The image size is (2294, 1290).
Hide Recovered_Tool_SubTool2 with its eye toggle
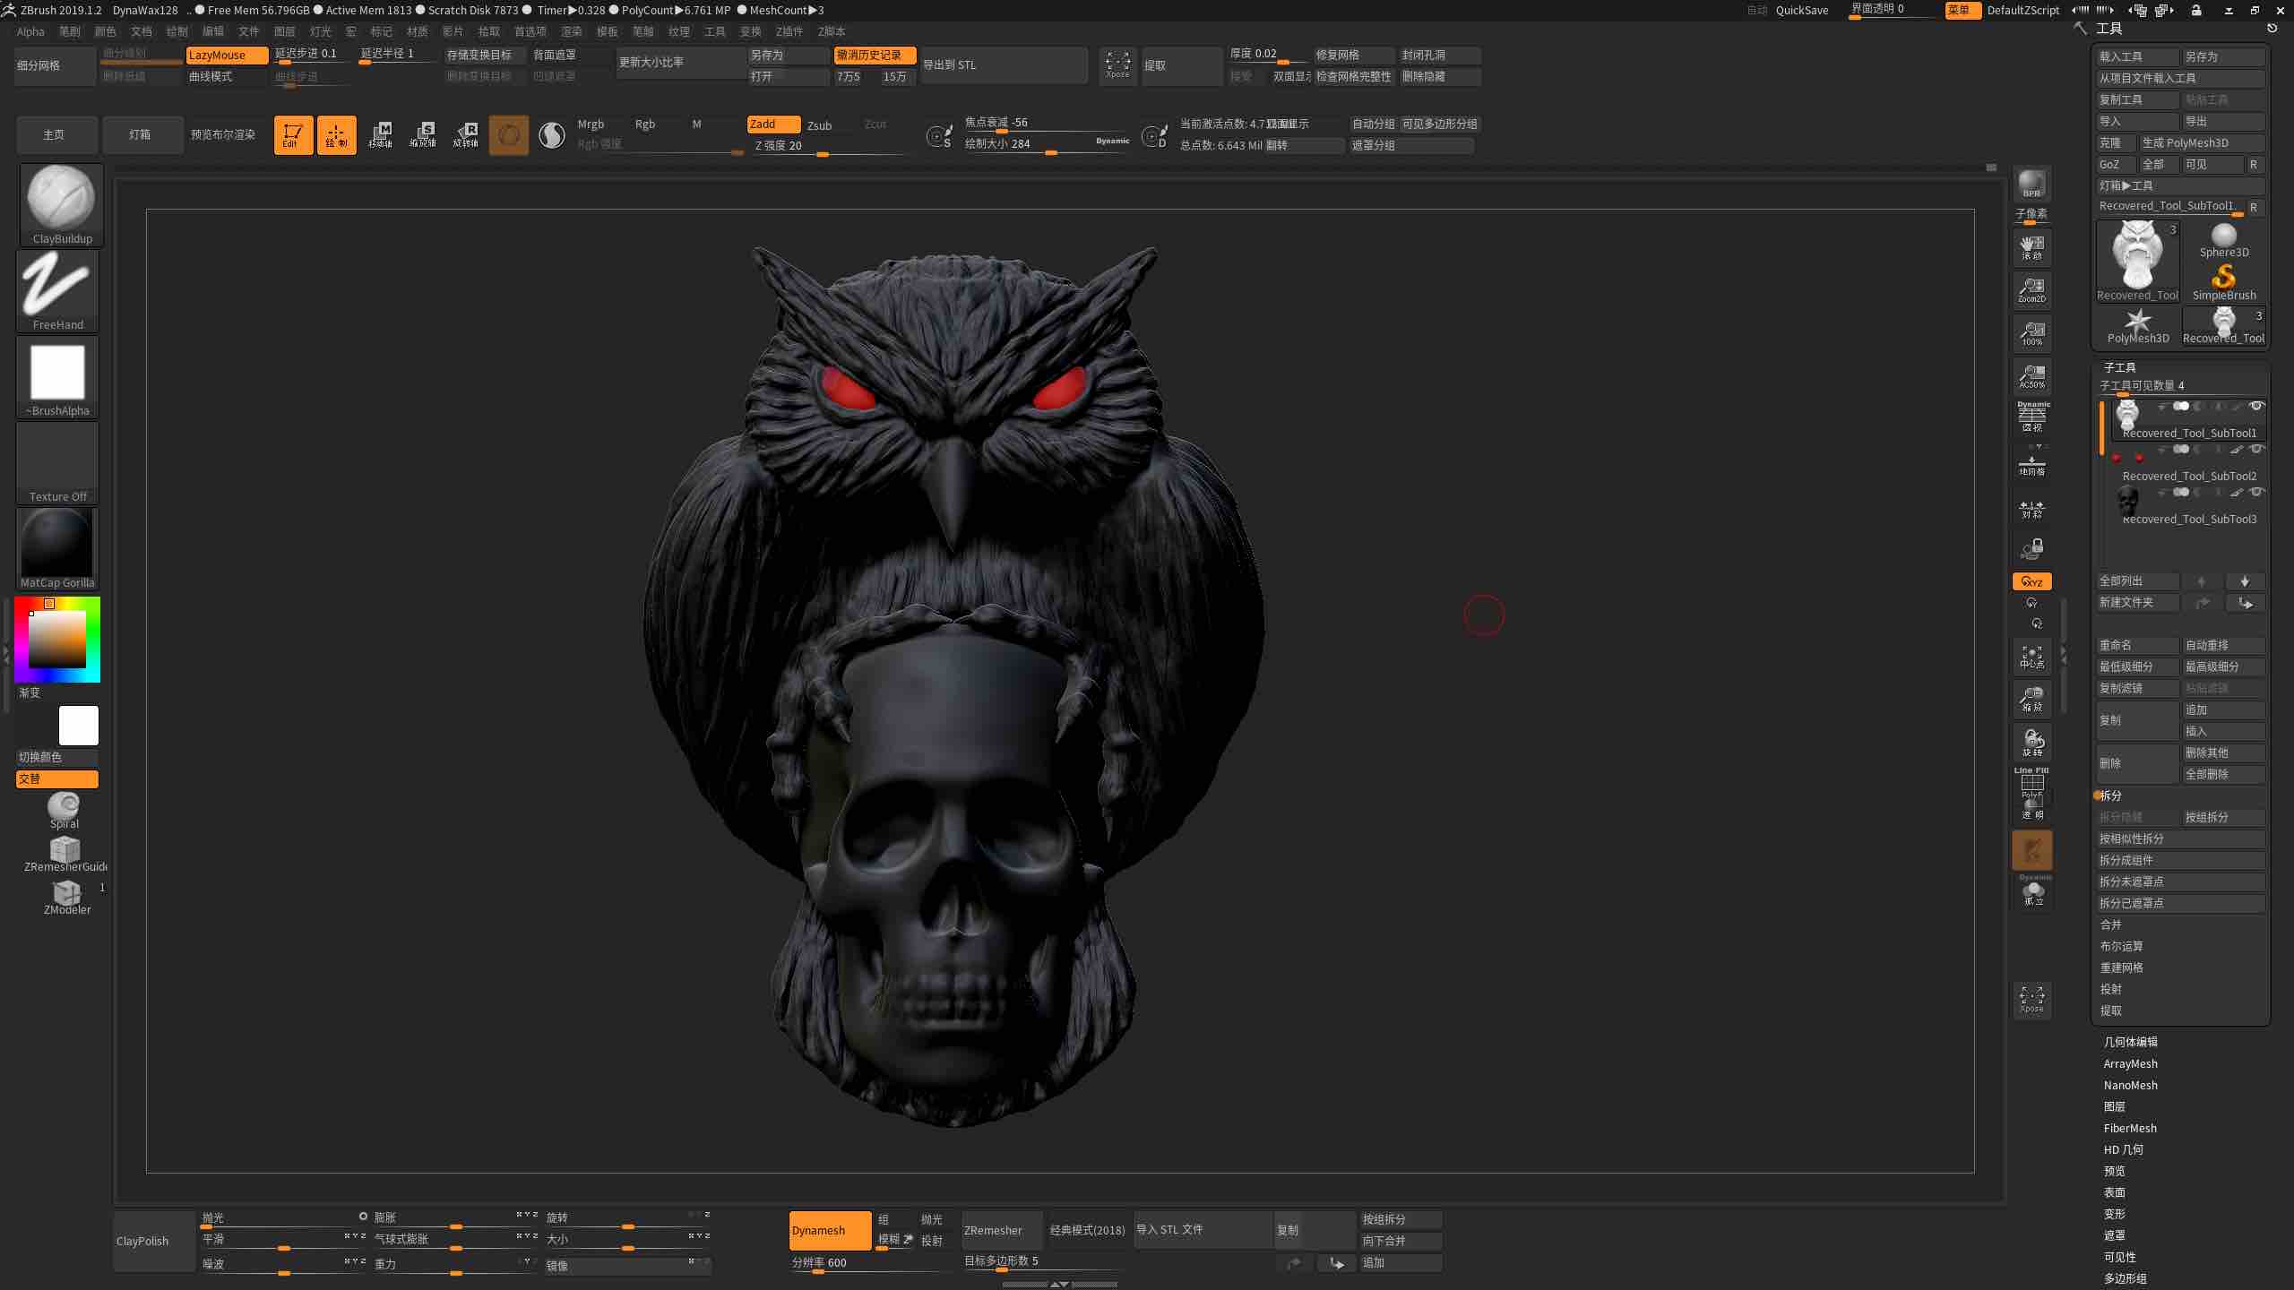pyautogui.click(x=2258, y=450)
